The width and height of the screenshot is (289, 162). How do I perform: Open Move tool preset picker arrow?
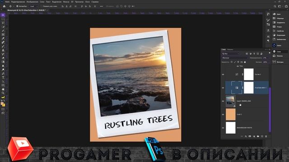pos(13,6)
